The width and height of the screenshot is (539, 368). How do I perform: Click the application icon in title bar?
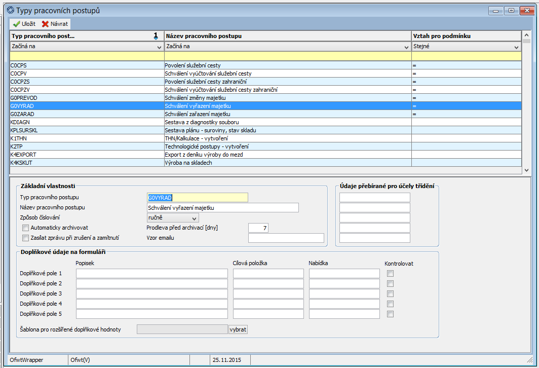pos(10,10)
